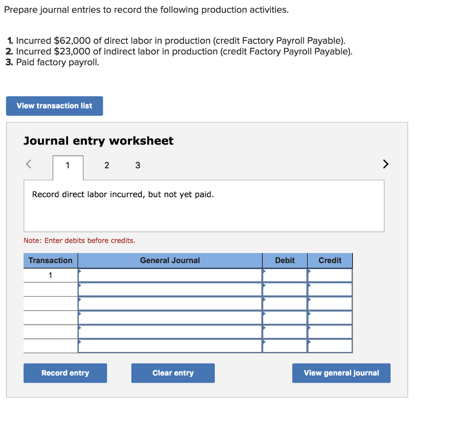
Task: Click Credit field in fifth row
Action: tap(330, 332)
